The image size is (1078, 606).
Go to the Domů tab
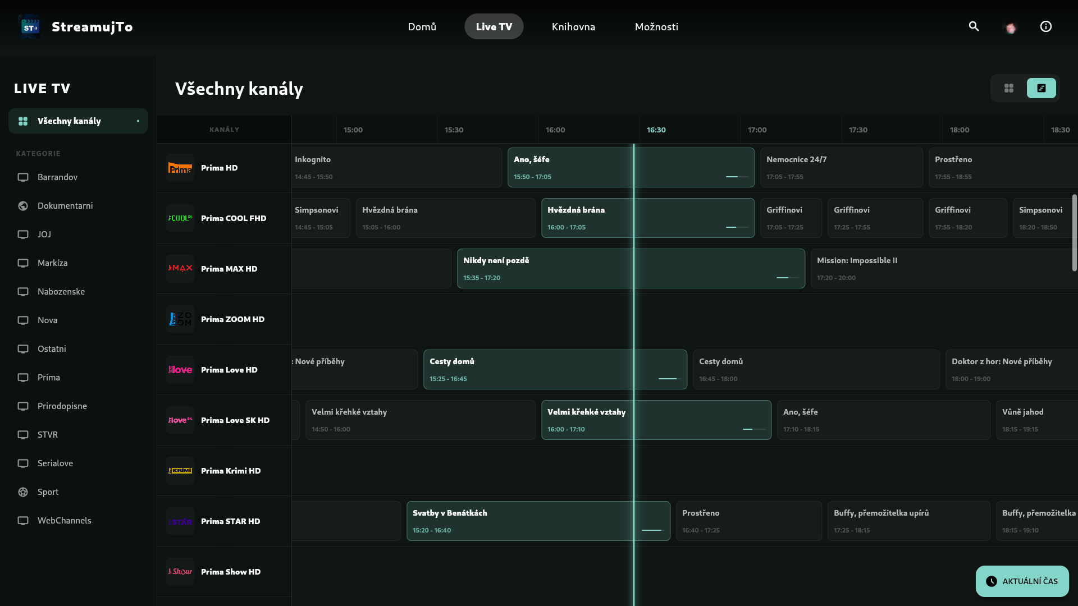[x=422, y=27]
